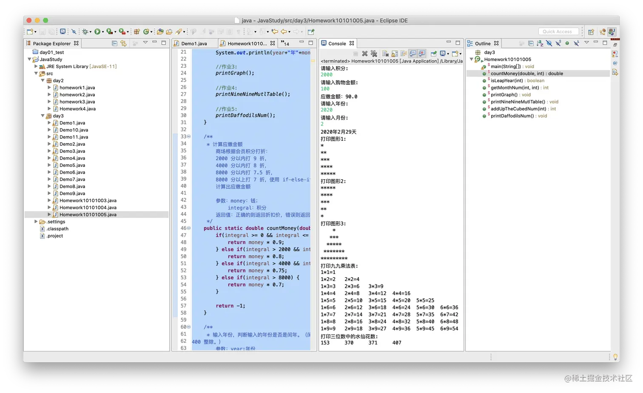Select the Console tab
The width and height of the screenshot is (643, 393).
(x=337, y=43)
